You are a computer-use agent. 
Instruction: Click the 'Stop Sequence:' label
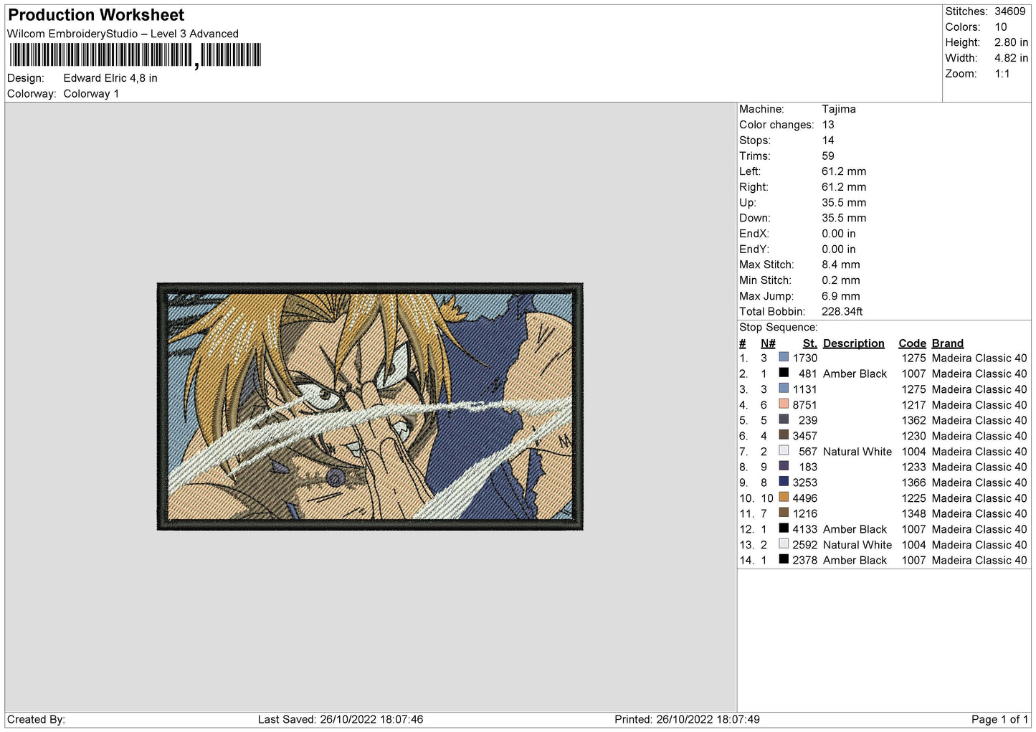click(x=779, y=327)
